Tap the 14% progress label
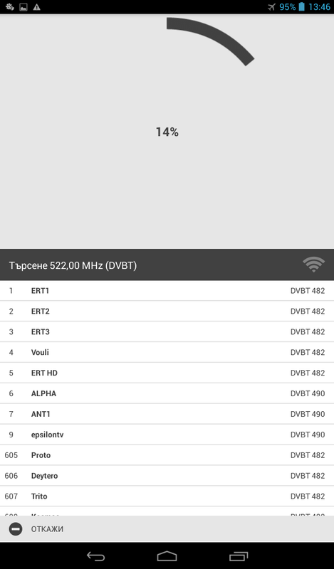 tap(167, 132)
